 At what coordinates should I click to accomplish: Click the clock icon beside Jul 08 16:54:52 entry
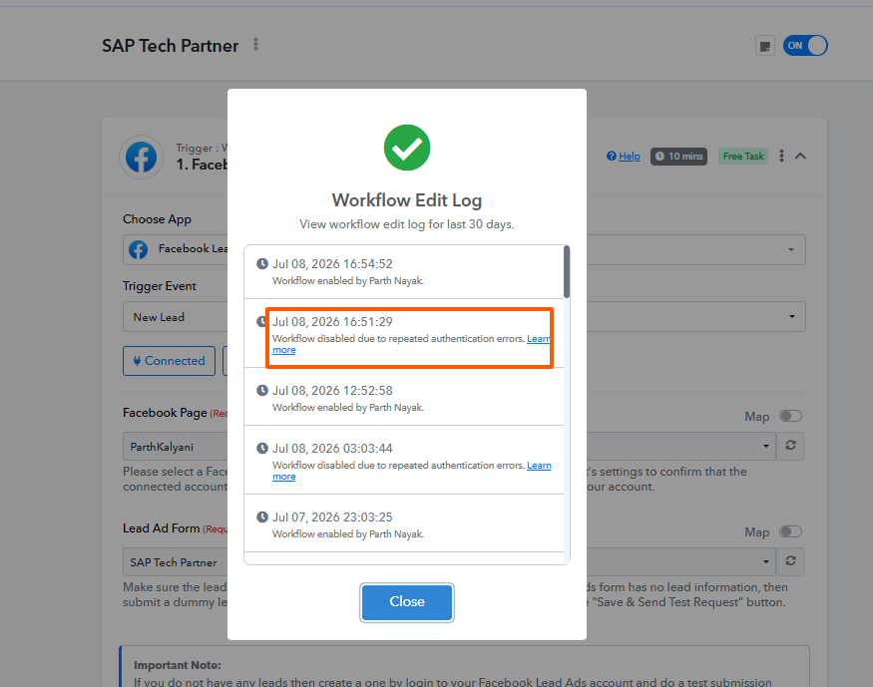[x=261, y=263]
